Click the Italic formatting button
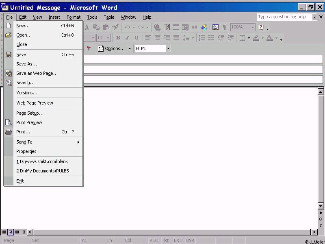 [x=127, y=38]
